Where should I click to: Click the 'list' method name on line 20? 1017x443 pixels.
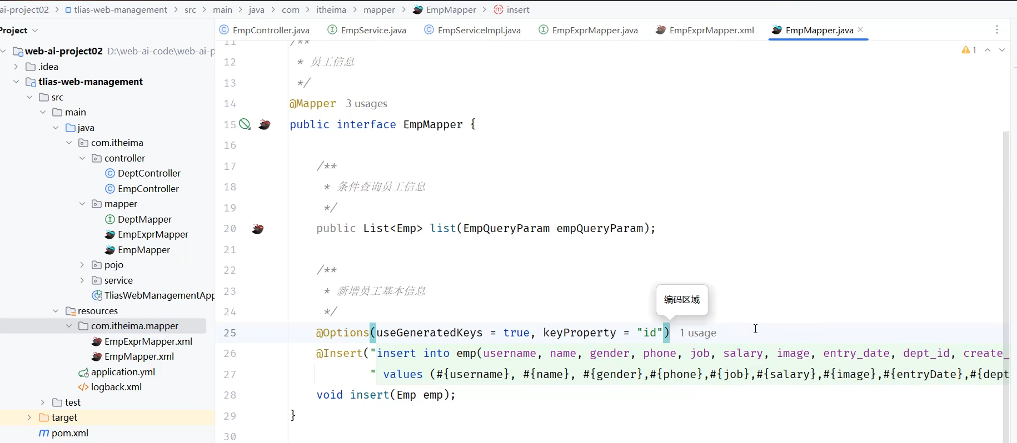point(443,229)
